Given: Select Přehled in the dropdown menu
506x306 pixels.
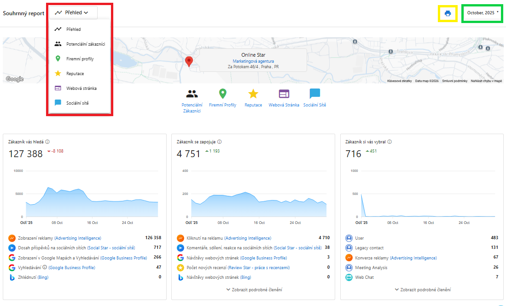Looking at the screenshot, I should tap(79, 29).
